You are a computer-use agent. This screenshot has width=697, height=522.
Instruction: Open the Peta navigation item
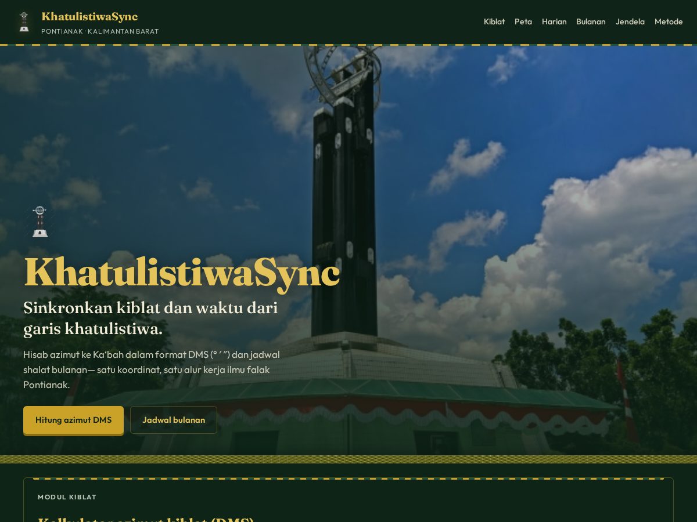(x=523, y=21)
